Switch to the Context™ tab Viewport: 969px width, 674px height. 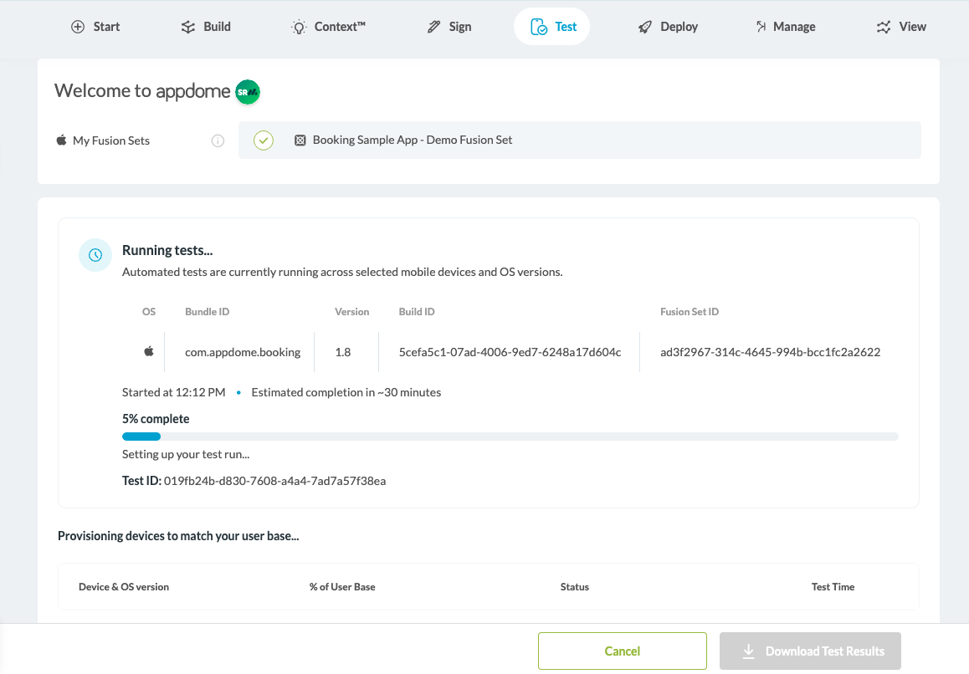tap(328, 27)
